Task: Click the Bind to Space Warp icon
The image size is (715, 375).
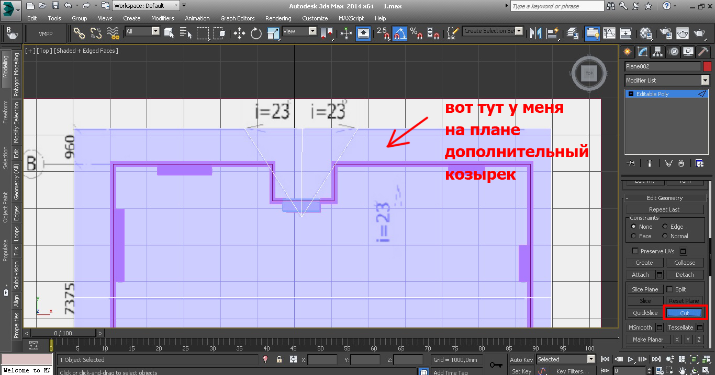Action: coord(113,33)
